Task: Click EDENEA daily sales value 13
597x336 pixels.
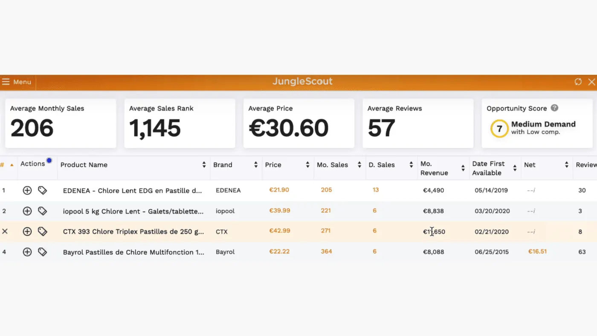Action: click(376, 190)
